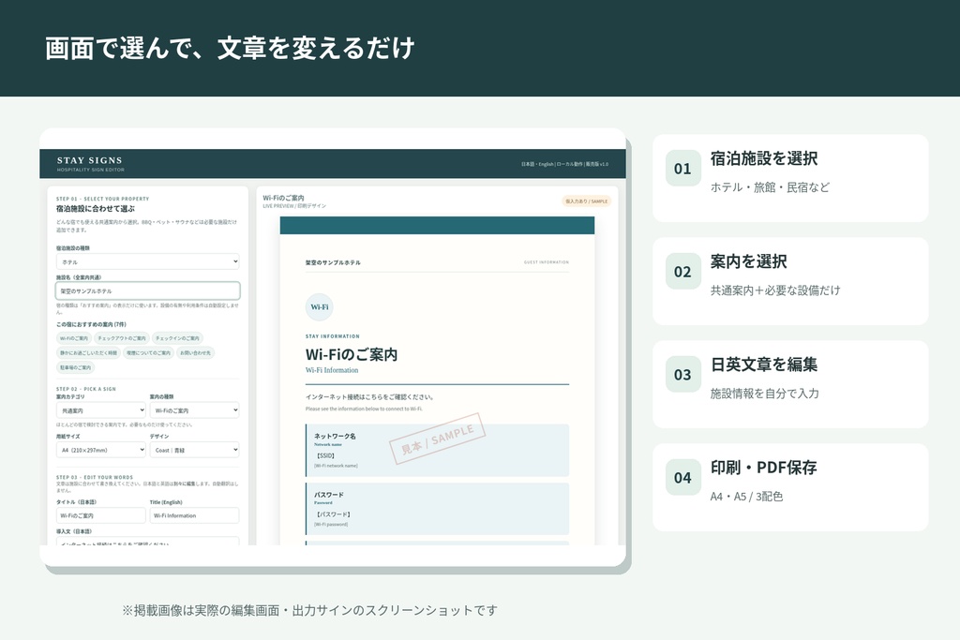Open the 案内の種類 dropdown showing Wi-Fiのご案内
This screenshot has height=640, width=960.
pos(194,410)
